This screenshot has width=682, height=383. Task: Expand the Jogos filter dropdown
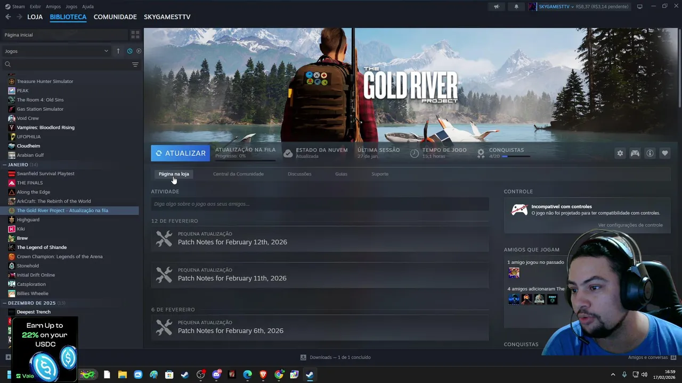[x=56, y=51]
